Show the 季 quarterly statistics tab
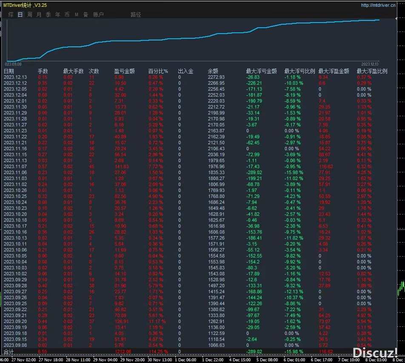 (48, 14)
